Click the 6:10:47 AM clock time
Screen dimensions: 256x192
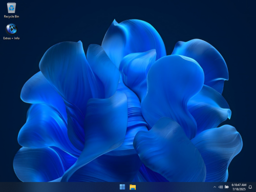tap(239, 185)
